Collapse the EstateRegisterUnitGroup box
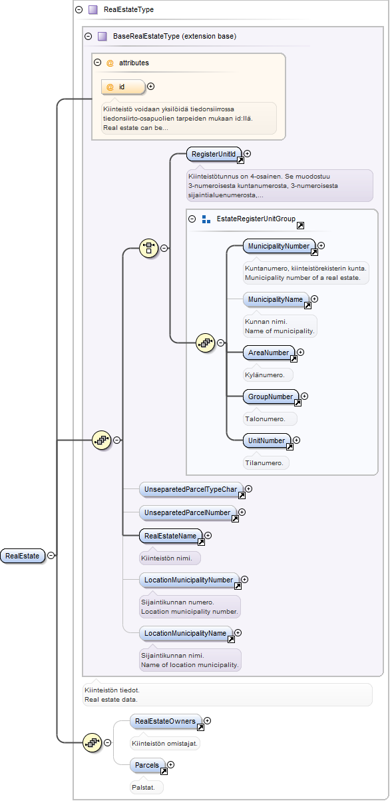The height and width of the screenshot is (801, 390). click(x=192, y=219)
